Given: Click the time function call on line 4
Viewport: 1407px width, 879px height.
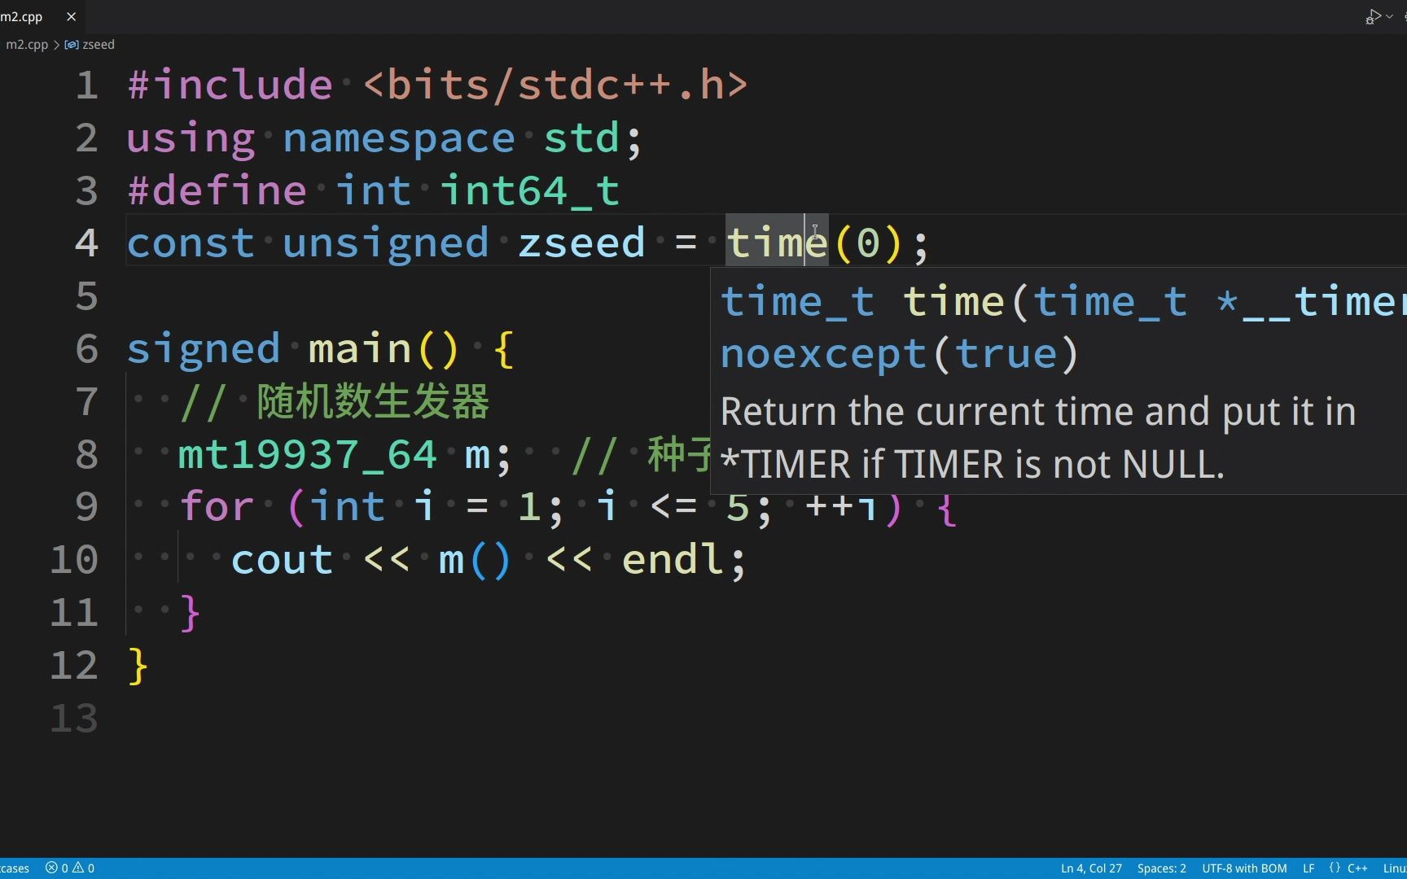Looking at the screenshot, I should click(776, 243).
